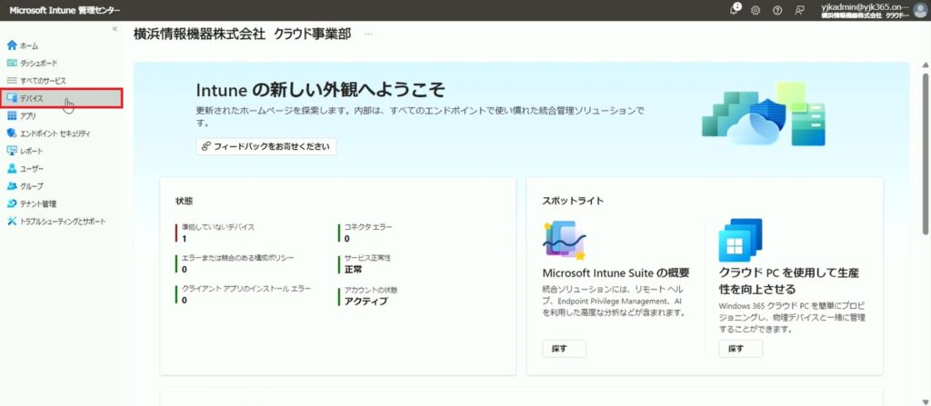This screenshot has width=931, height=406.
Task: Click the すべてのサービス list icon
Action: [12, 81]
